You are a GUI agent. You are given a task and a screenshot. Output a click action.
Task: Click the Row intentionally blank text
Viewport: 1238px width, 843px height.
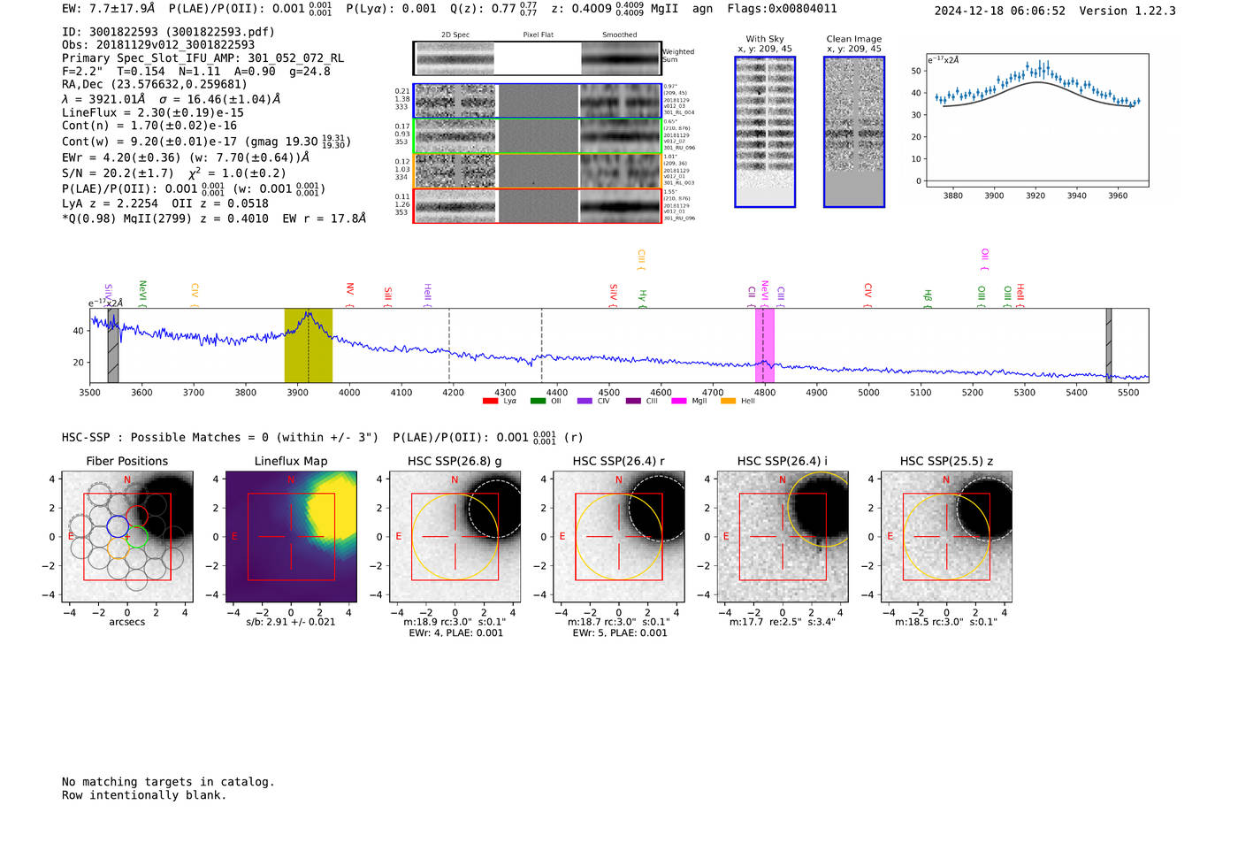pos(144,795)
